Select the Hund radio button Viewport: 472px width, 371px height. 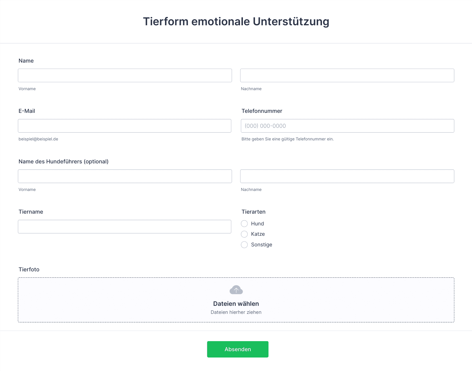tap(244, 224)
